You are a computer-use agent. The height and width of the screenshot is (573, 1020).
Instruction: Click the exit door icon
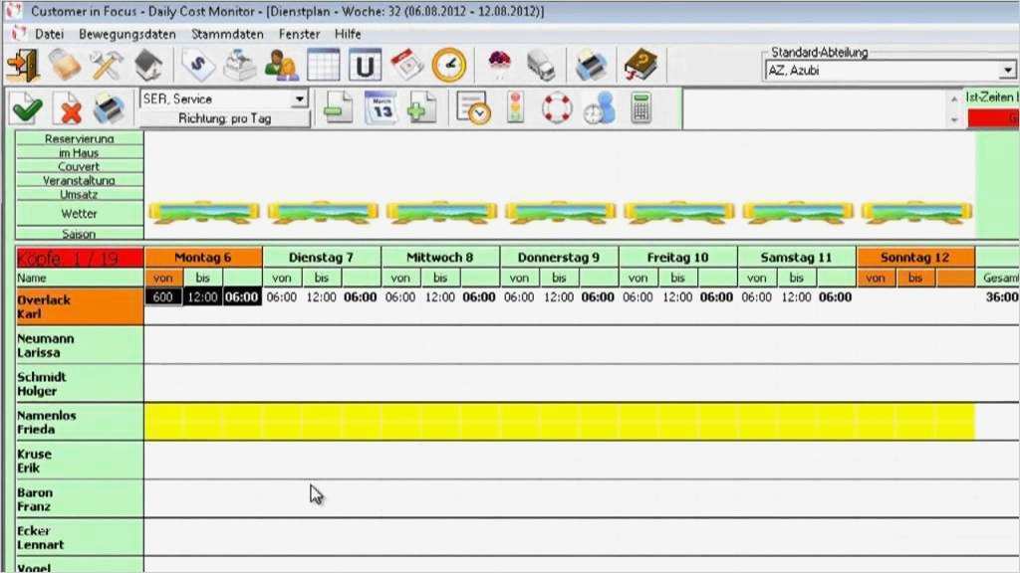(25, 64)
